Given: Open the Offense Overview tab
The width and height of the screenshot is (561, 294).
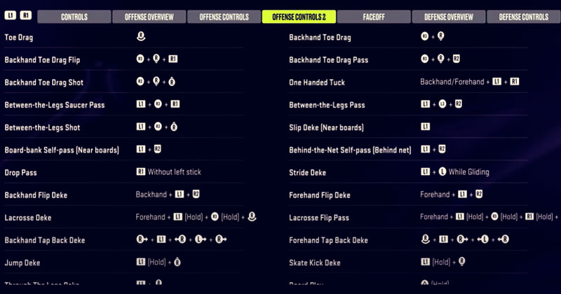Looking at the screenshot, I should (149, 17).
